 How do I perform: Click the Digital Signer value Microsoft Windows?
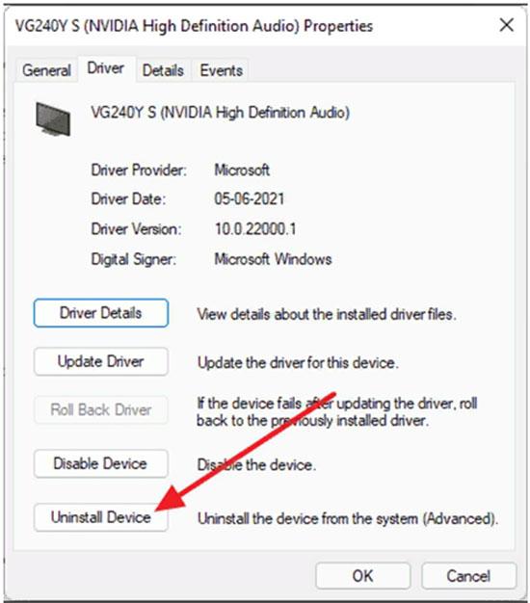click(x=273, y=259)
